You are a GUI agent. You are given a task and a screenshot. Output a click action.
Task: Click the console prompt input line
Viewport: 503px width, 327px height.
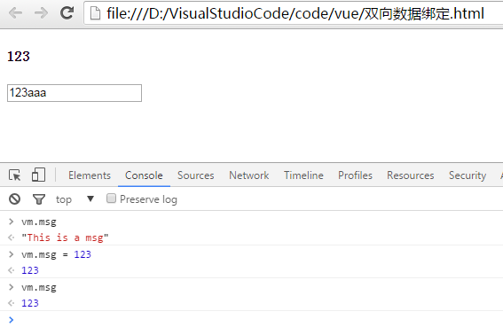(x=252, y=319)
